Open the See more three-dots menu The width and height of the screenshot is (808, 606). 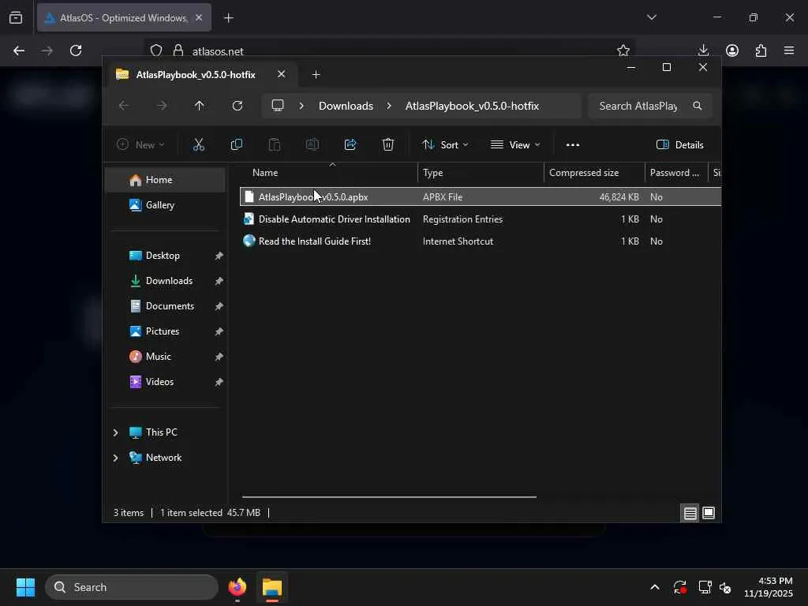click(573, 145)
